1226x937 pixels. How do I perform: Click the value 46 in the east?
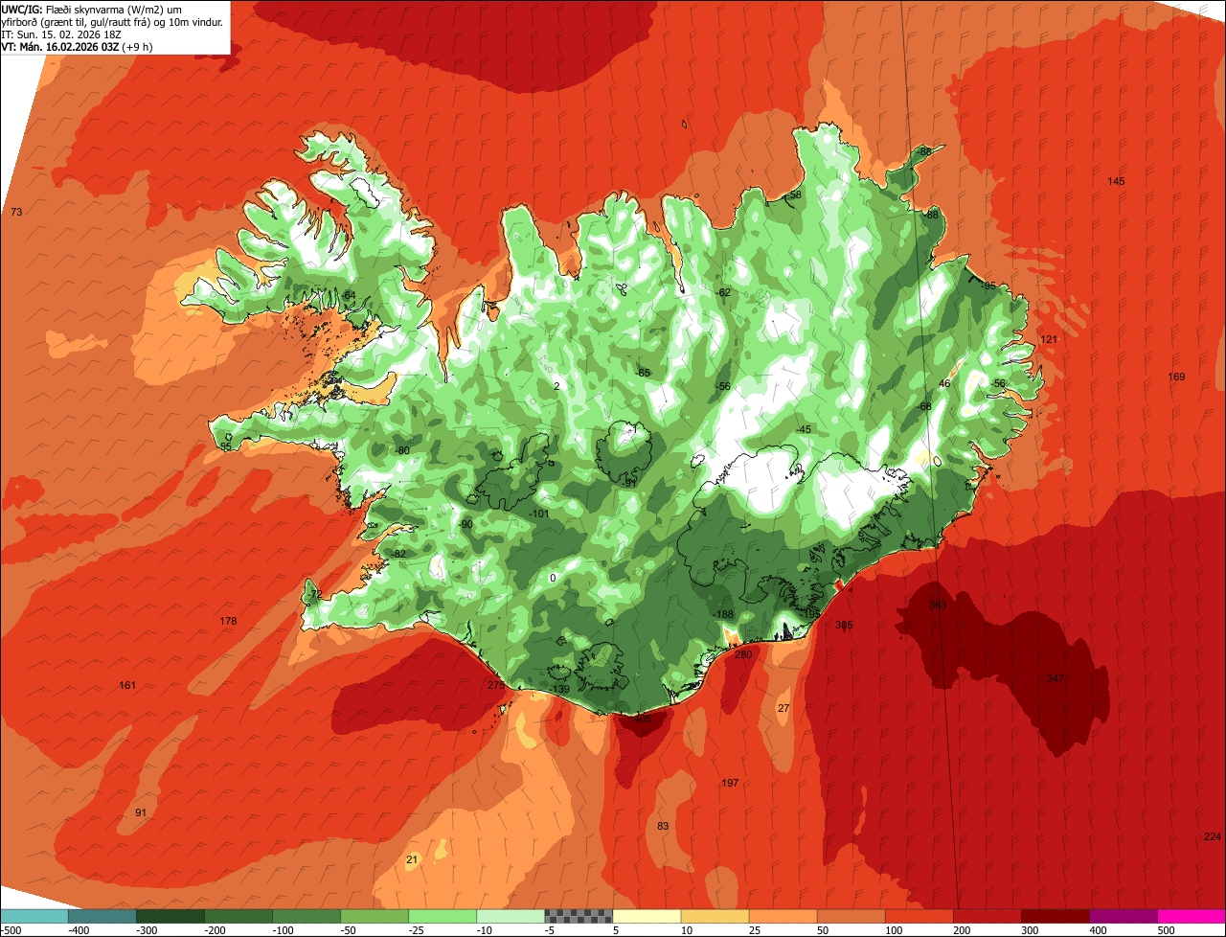944,384
